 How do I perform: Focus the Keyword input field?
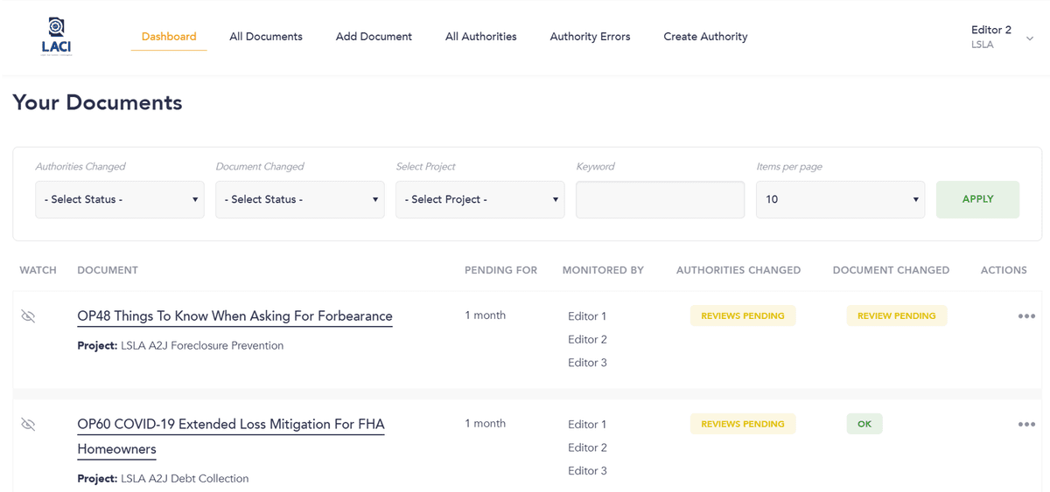point(660,199)
